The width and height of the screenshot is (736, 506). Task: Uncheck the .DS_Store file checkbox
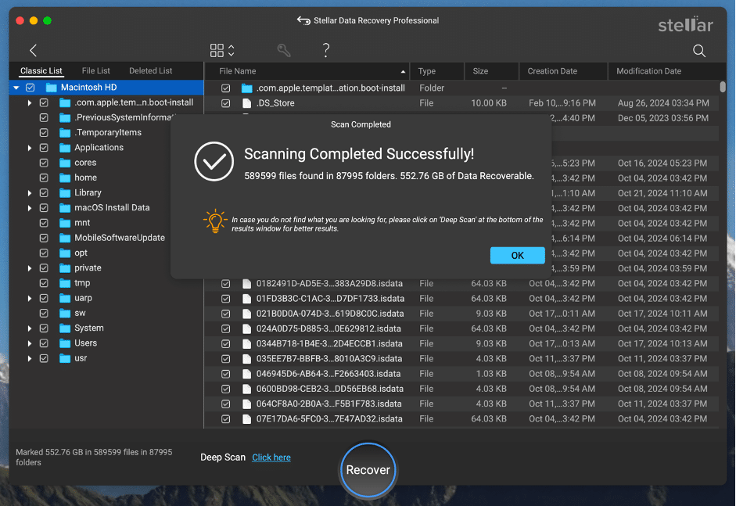pyautogui.click(x=225, y=102)
